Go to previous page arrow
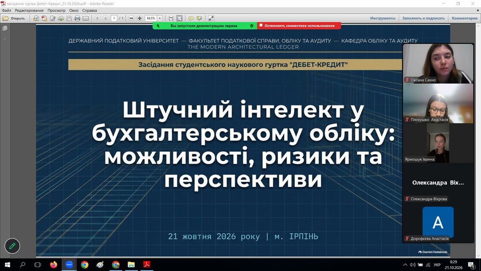The width and height of the screenshot is (481, 271). click(x=97, y=18)
